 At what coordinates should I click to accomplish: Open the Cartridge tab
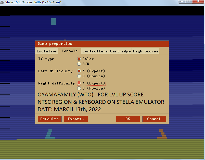[x=120, y=51]
